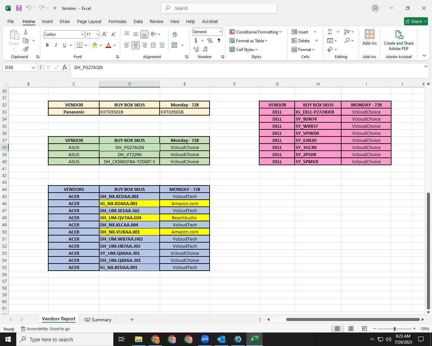Open the Add-ins icon
Image resolution: width=432 pixels, height=346 pixels.
[370, 38]
